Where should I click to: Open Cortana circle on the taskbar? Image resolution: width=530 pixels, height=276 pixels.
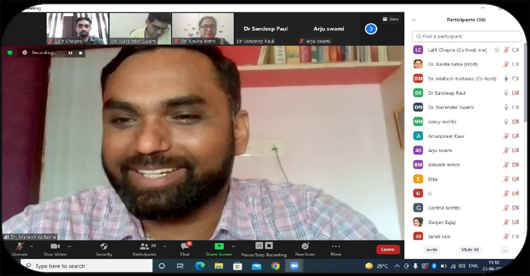[161, 266]
